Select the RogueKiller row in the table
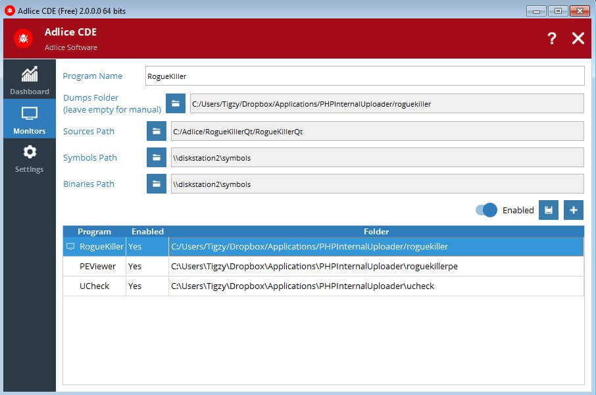 click(x=101, y=246)
